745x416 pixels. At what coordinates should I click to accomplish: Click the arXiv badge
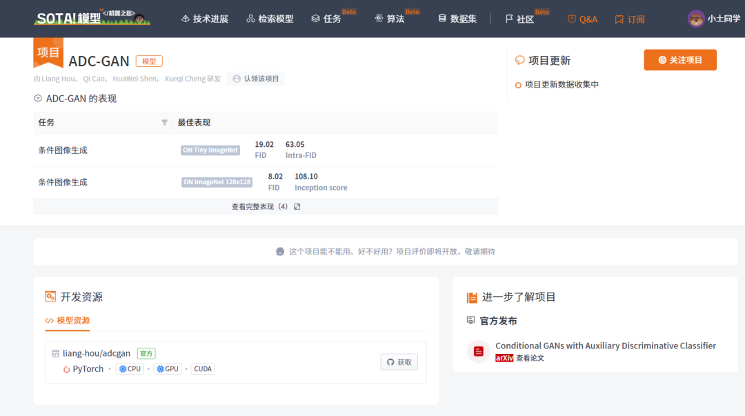504,358
